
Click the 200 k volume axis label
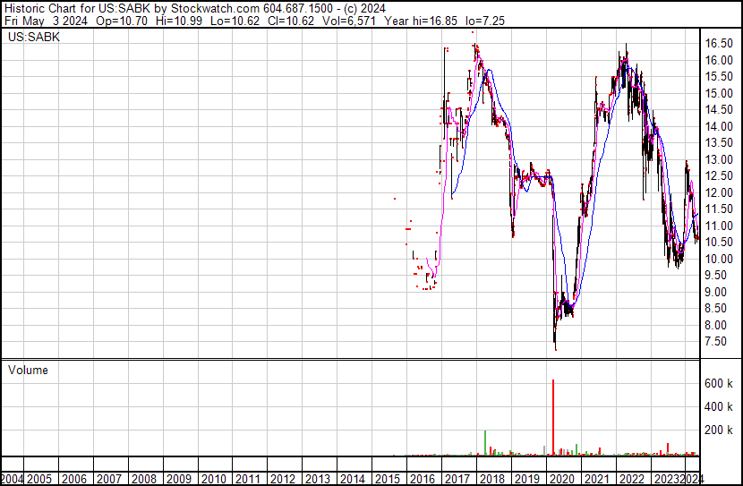pos(719,431)
